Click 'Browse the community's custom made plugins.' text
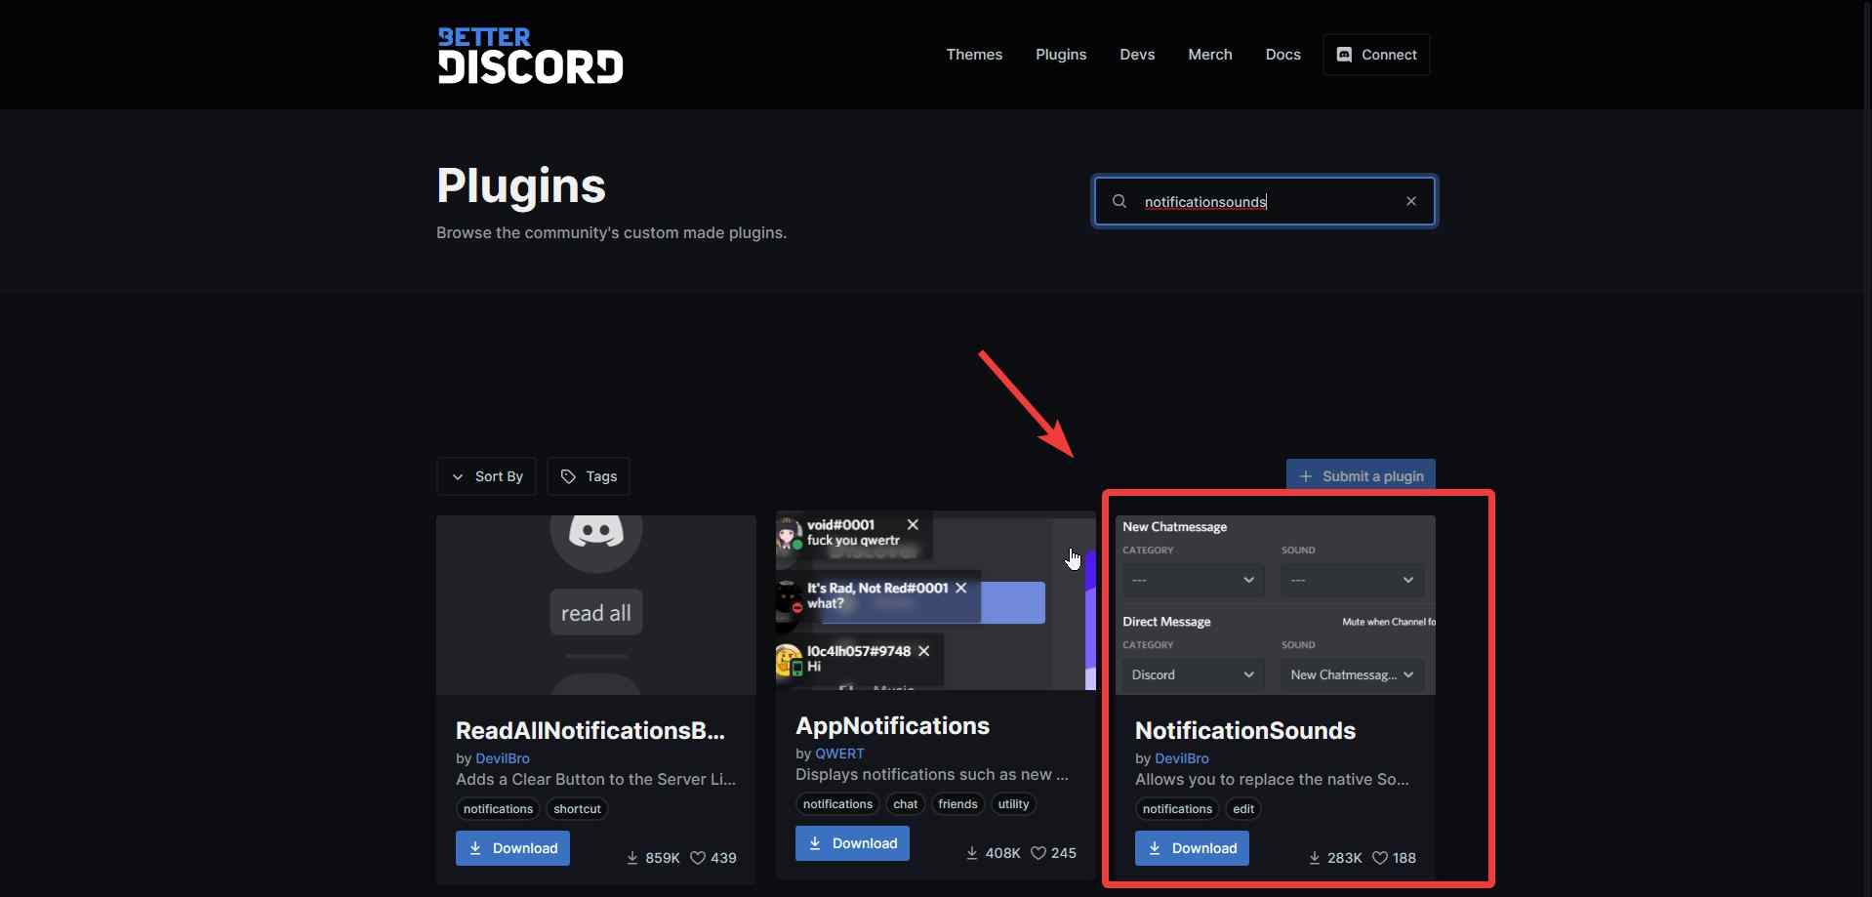 611,232
